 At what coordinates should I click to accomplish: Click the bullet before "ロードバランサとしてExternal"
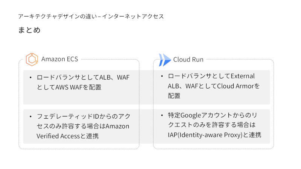point(162,76)
